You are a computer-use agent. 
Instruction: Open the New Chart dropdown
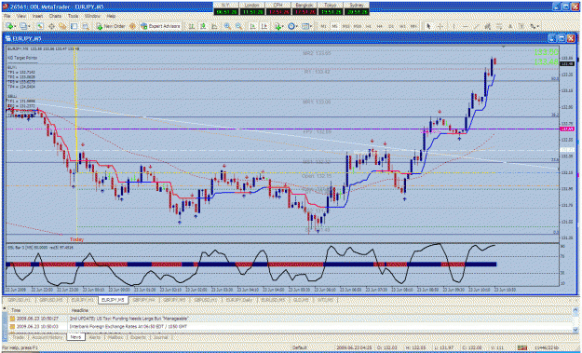point(10,26)
